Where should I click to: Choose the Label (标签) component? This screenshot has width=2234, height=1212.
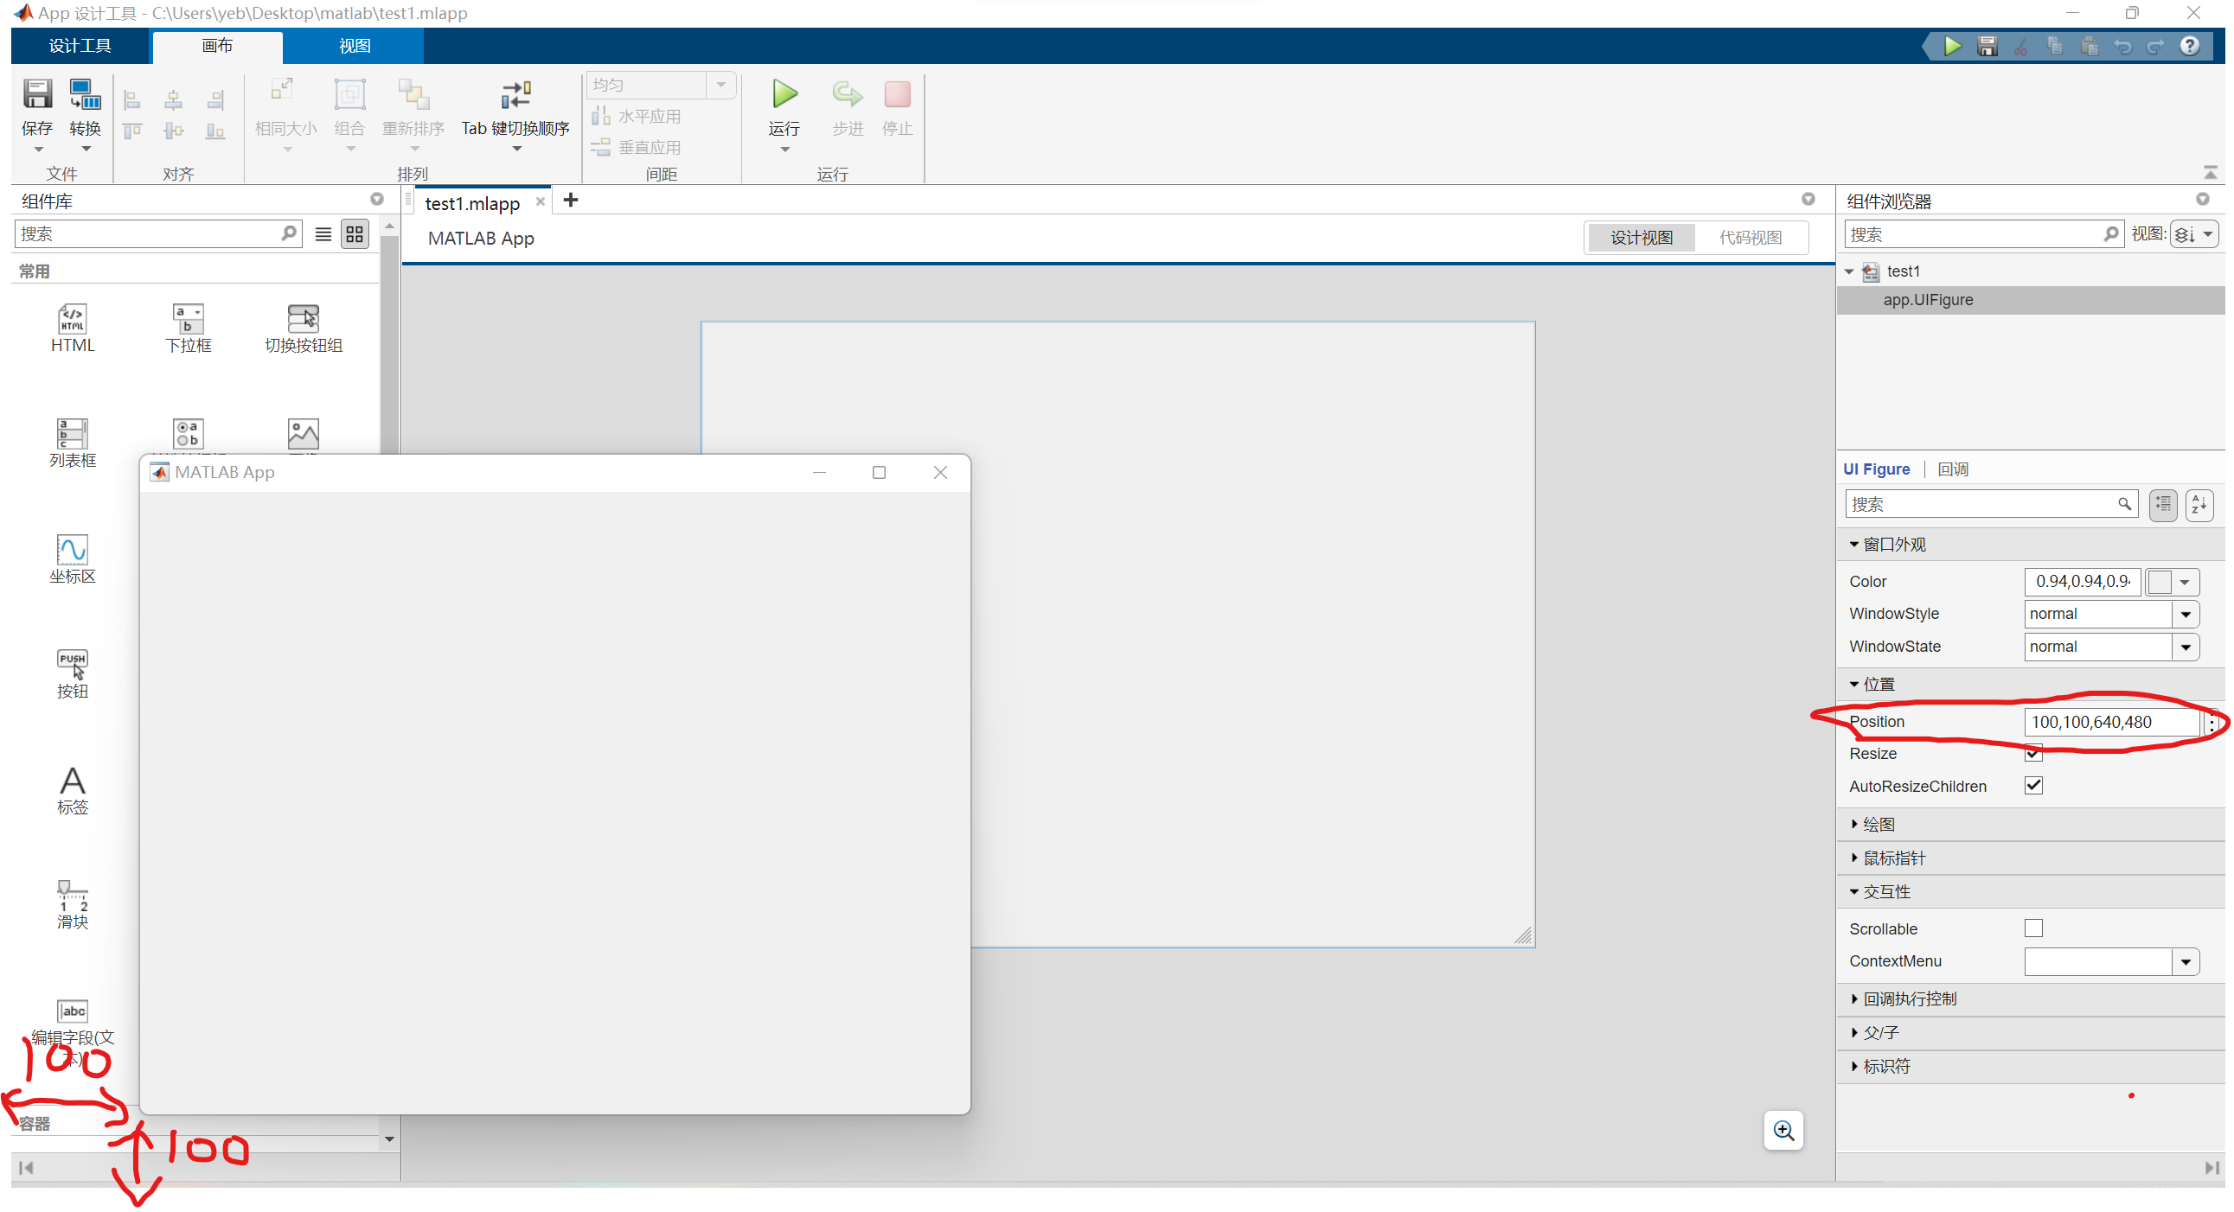click(x=72, y=781)
